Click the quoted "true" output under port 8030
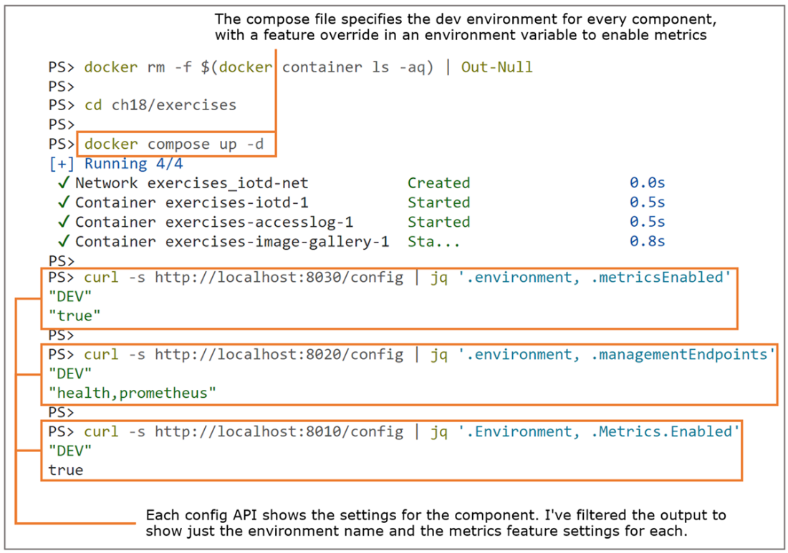Viewport: 788px width, 553px height. click(x=75, y=315)
